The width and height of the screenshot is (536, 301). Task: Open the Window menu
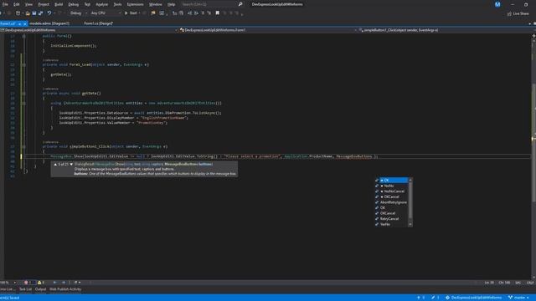pyautogui.click(x=155, y=4)
